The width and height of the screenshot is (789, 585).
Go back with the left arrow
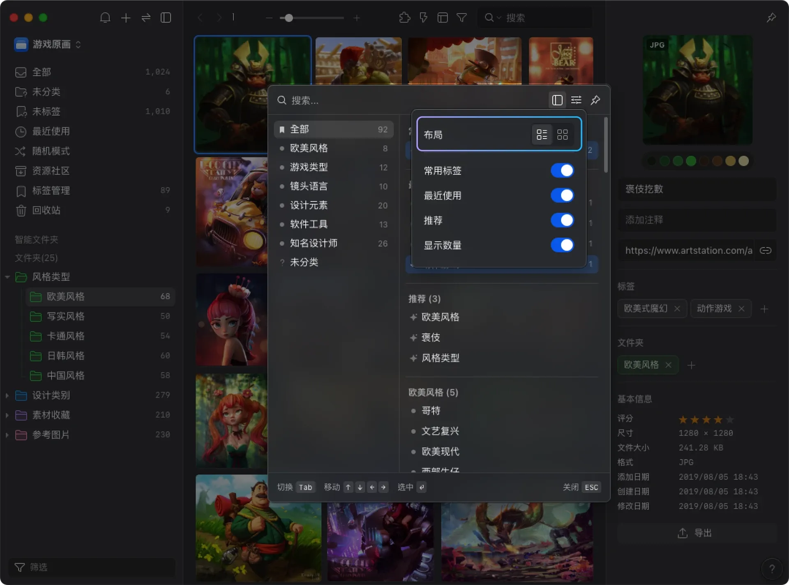coord(200,18)
